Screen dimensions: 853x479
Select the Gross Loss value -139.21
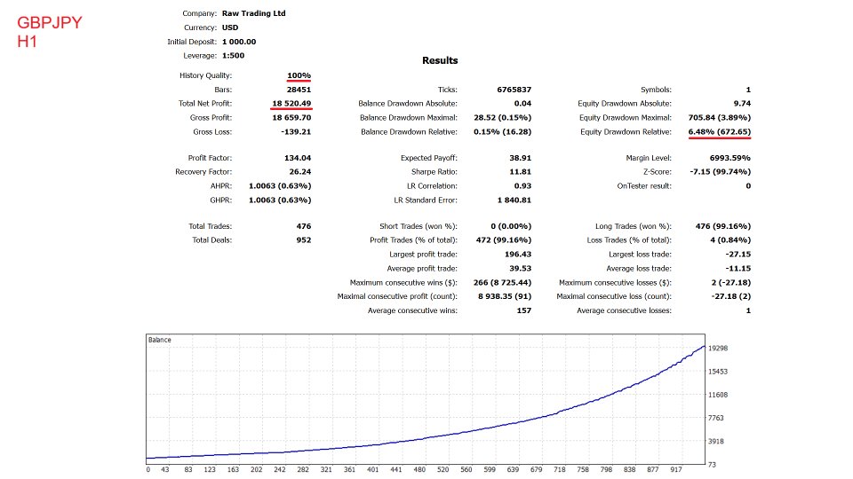point(296,131)
